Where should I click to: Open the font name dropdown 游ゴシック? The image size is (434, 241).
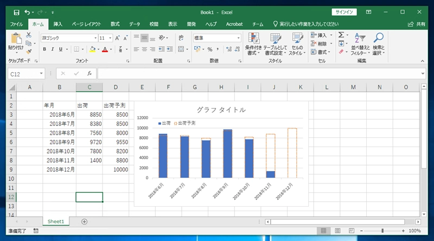click(95, 38)
